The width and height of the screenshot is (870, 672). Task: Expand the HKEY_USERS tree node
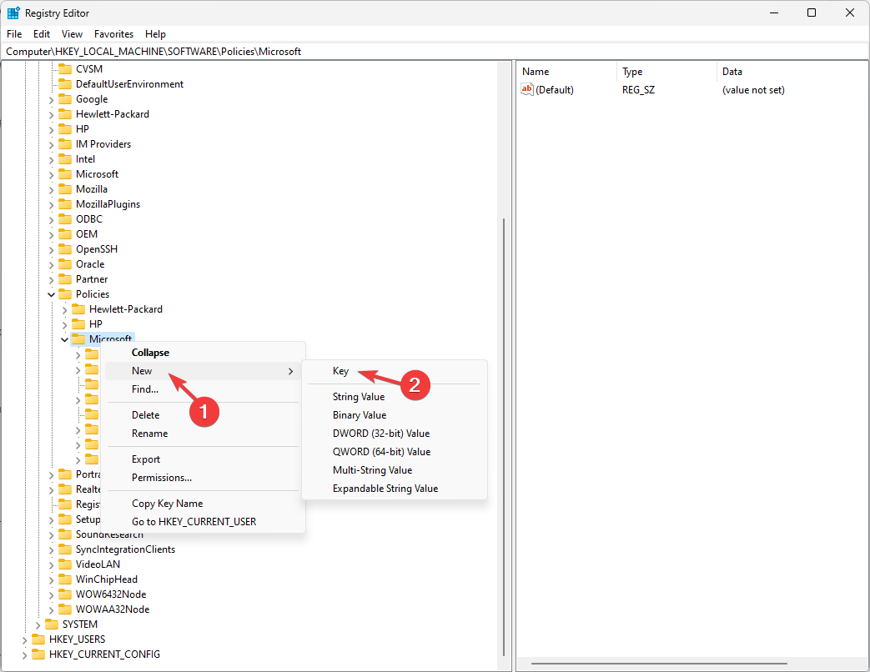24,639
